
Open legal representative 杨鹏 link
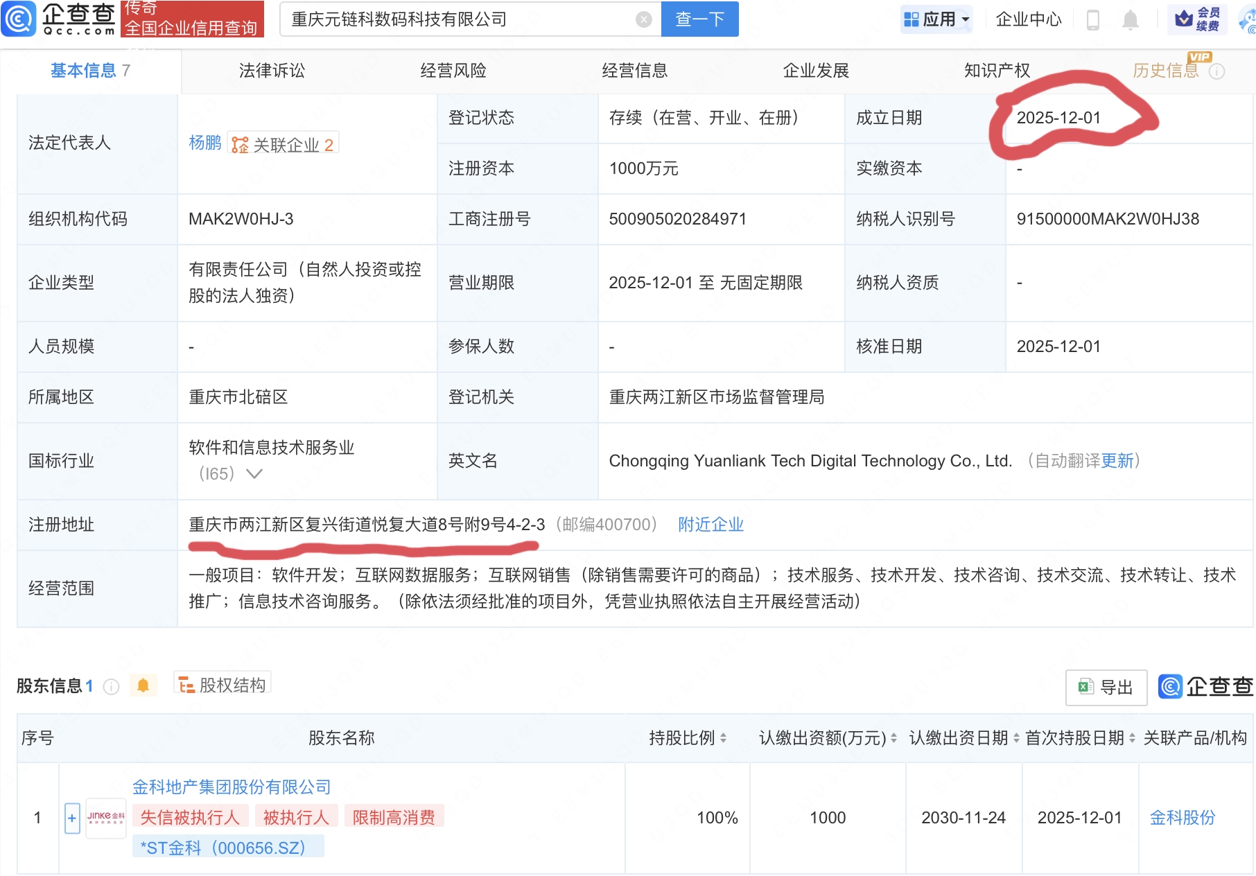(205, 143)
